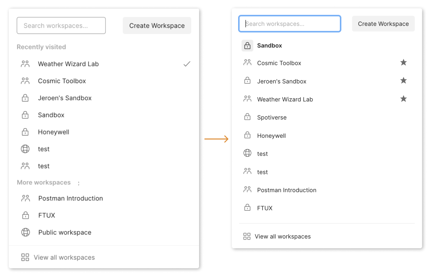Click lock icon beside Spotiverse
The width and height of the screenshot is (433, 278).
(x=247, y=117)
